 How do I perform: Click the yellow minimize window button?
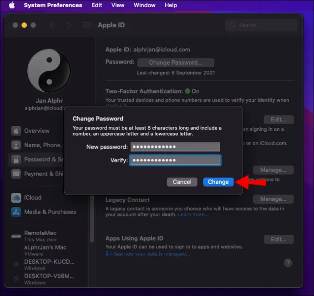24,25
